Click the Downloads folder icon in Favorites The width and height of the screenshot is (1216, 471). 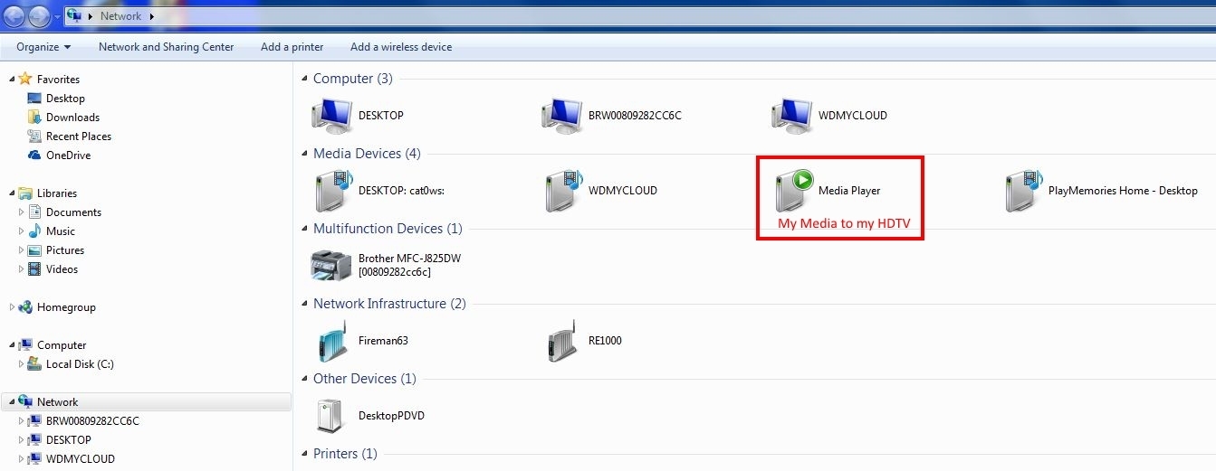click(34, 117)
